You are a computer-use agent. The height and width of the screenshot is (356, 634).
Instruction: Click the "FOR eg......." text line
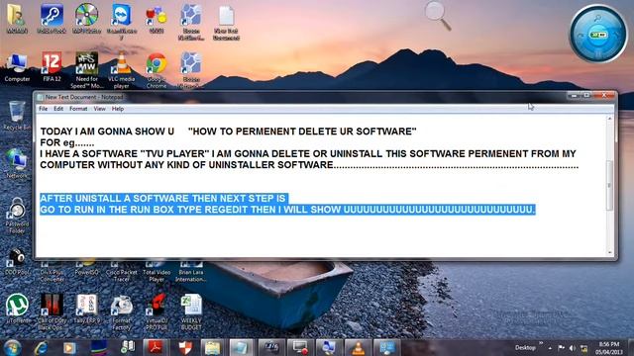click(67, 142)
